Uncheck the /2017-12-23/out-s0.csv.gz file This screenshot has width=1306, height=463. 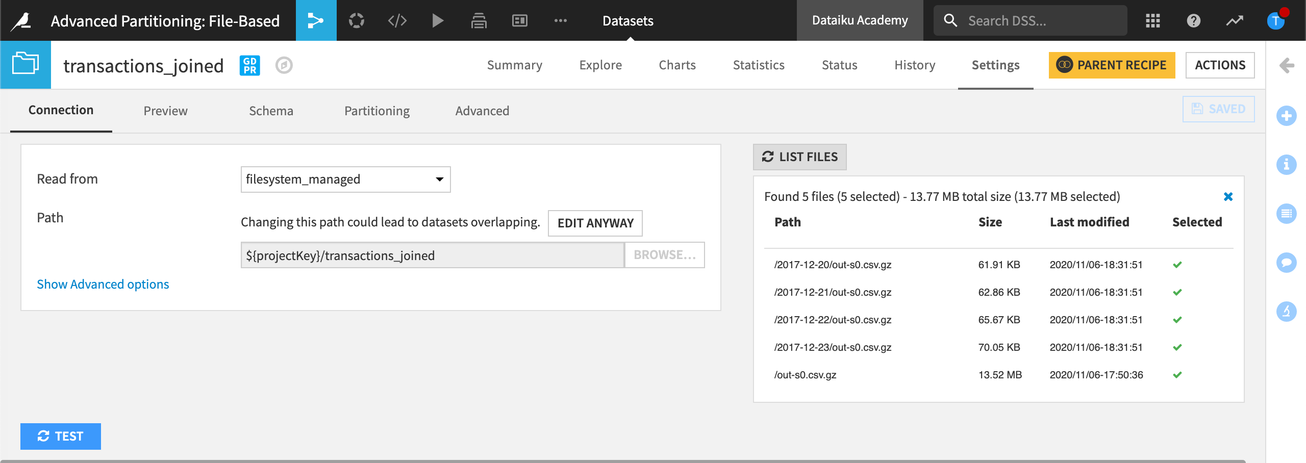(1177, 347)
